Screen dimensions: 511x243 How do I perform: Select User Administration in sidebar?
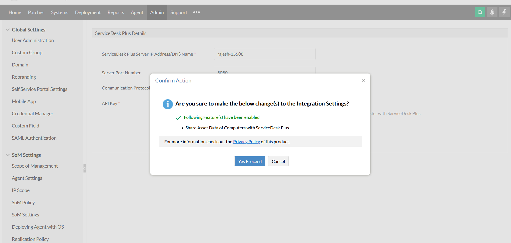33,40
